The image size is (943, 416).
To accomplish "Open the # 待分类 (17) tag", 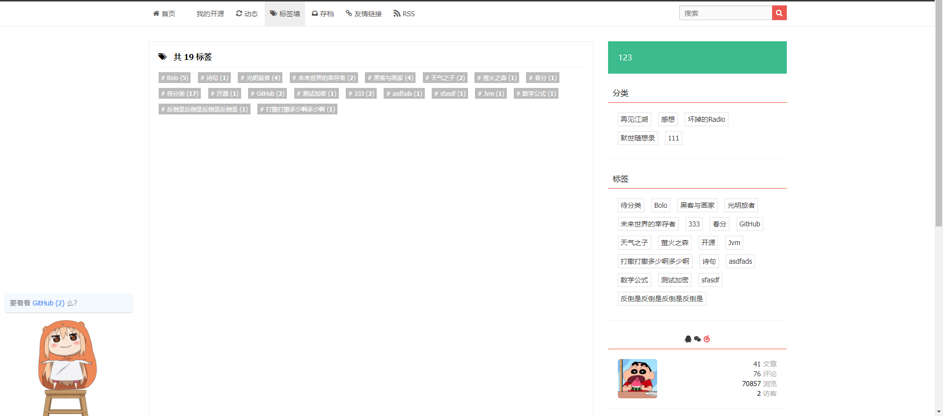I will tap(180, 93).
